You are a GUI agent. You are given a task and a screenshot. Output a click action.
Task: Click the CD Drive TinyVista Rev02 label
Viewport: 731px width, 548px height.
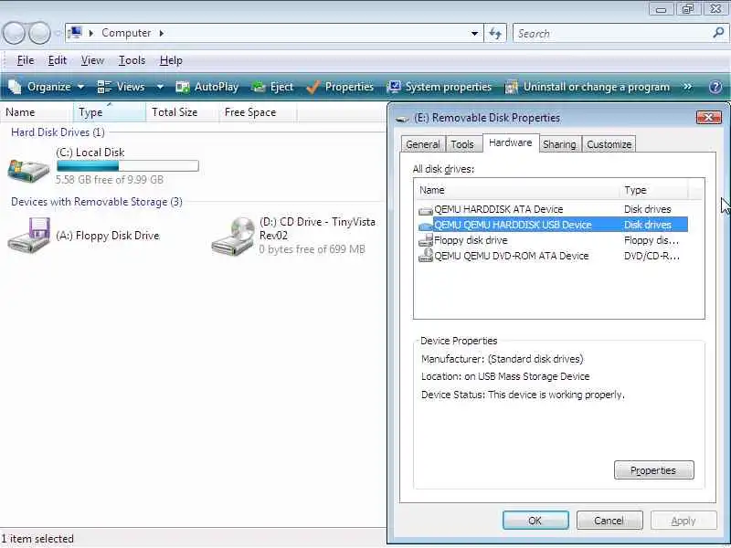pos(317,228)
